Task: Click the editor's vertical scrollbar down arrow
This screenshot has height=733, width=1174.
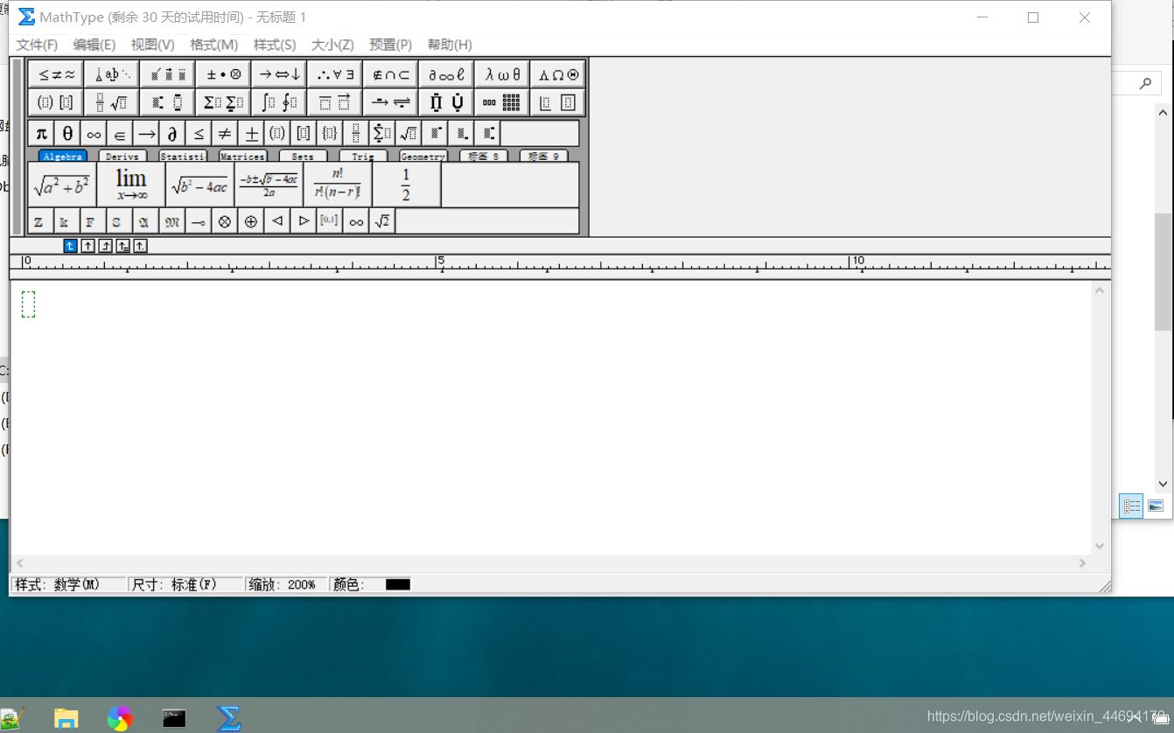Action: (1100, 546)
